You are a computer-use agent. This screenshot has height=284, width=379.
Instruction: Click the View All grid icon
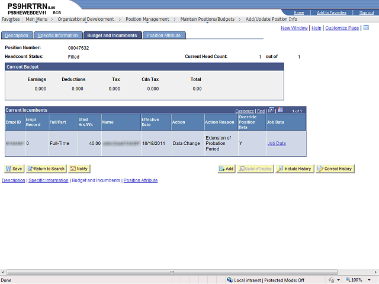(x=271, y=110)
